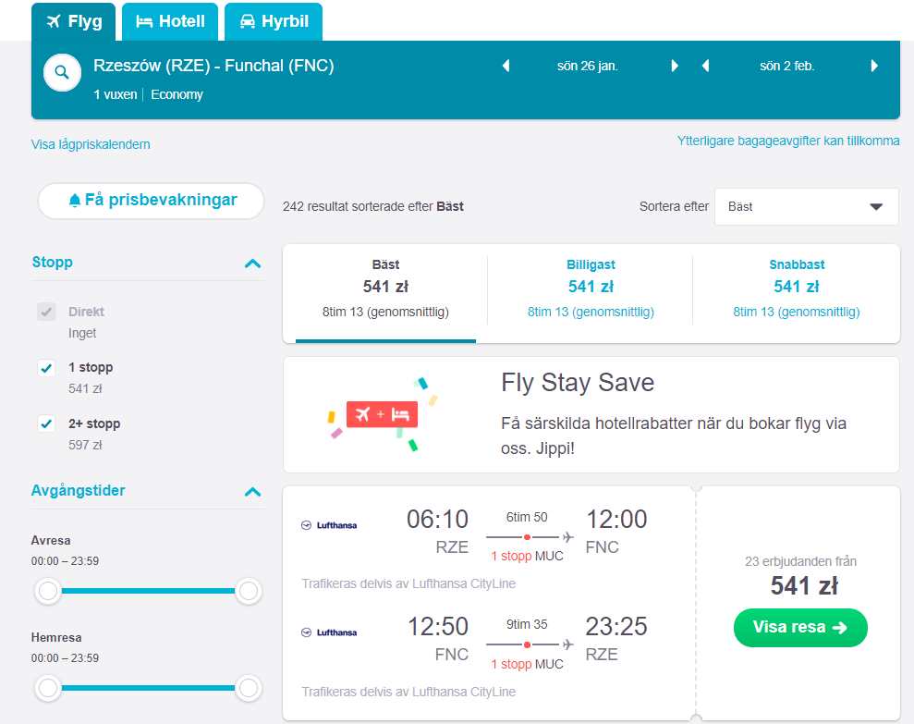This screenshot has height=724, width=914.
Task: Open Visa lågpriskalendern link
Action: click(91, 144)
